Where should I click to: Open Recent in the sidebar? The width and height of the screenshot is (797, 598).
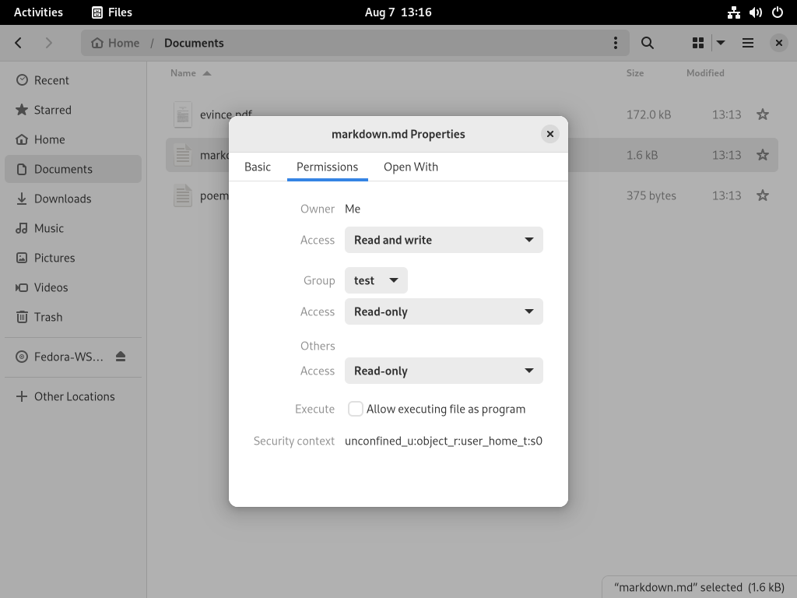(73, 80)
